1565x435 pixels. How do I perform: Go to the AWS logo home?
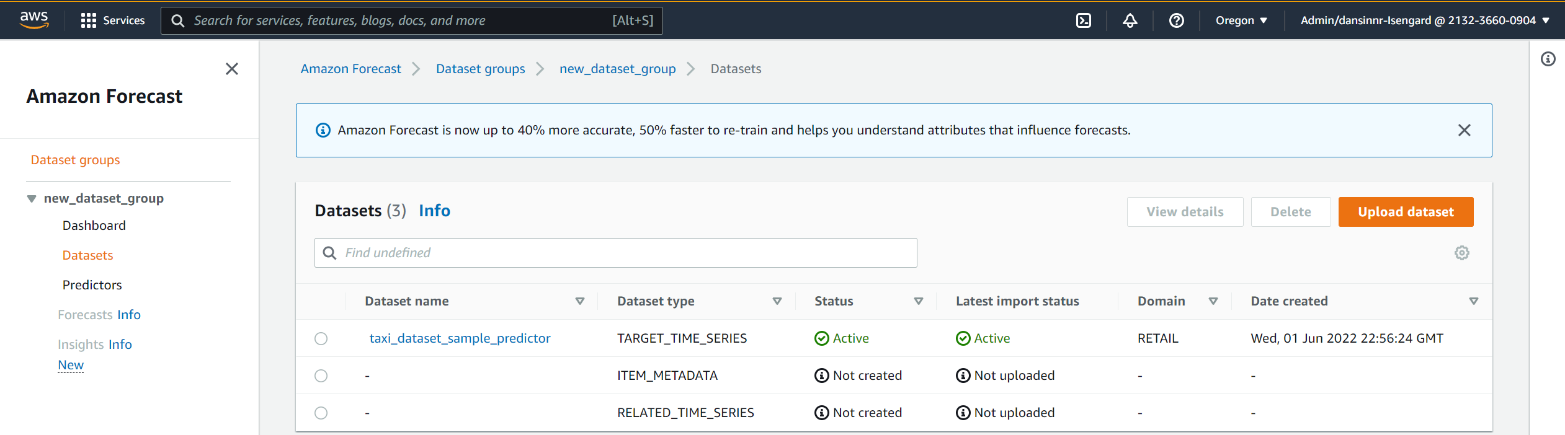[34, 20]
